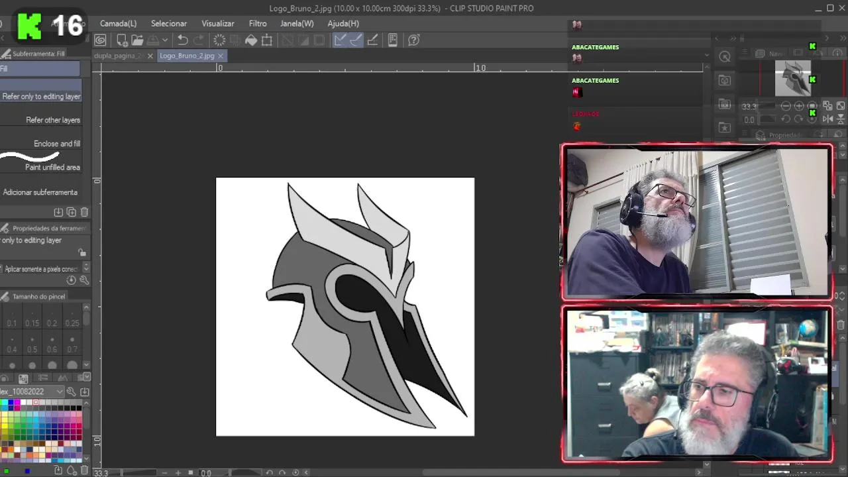
Task: Open save dropdown arrow in toolbar
Action: [165, 40]
